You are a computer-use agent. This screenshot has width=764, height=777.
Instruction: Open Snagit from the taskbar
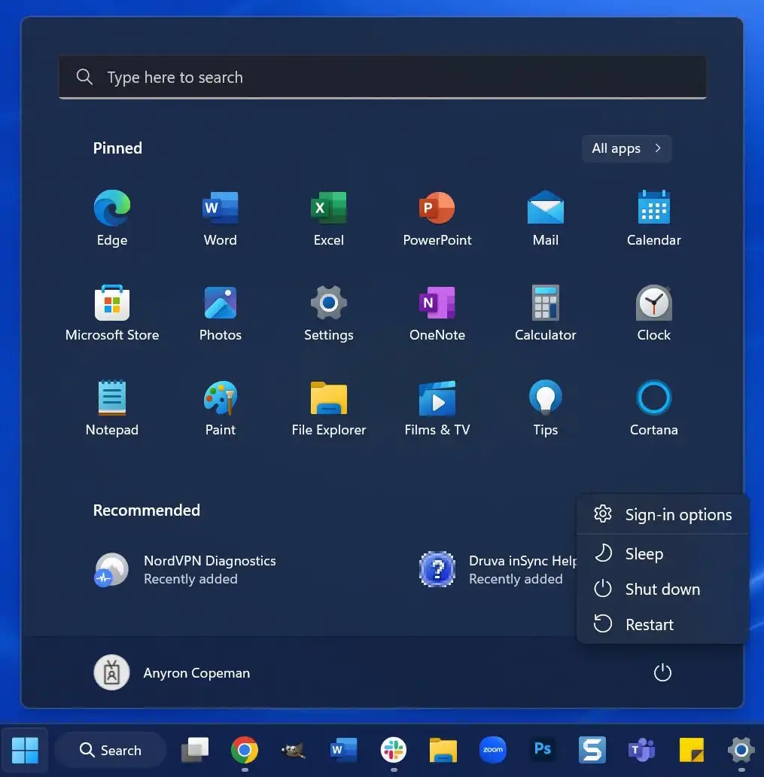[x=592, y=750]
